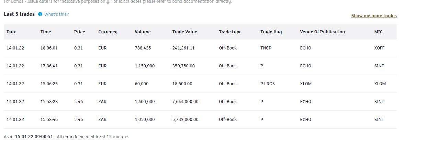Click the Trade flag column header
This screenshot has height=145, width=426.
(x=271, y=32)
